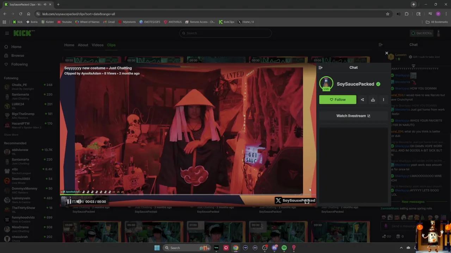This screenshot has width=451, height=253.
Task: Open xQc recommended channel
Action: 28,171
